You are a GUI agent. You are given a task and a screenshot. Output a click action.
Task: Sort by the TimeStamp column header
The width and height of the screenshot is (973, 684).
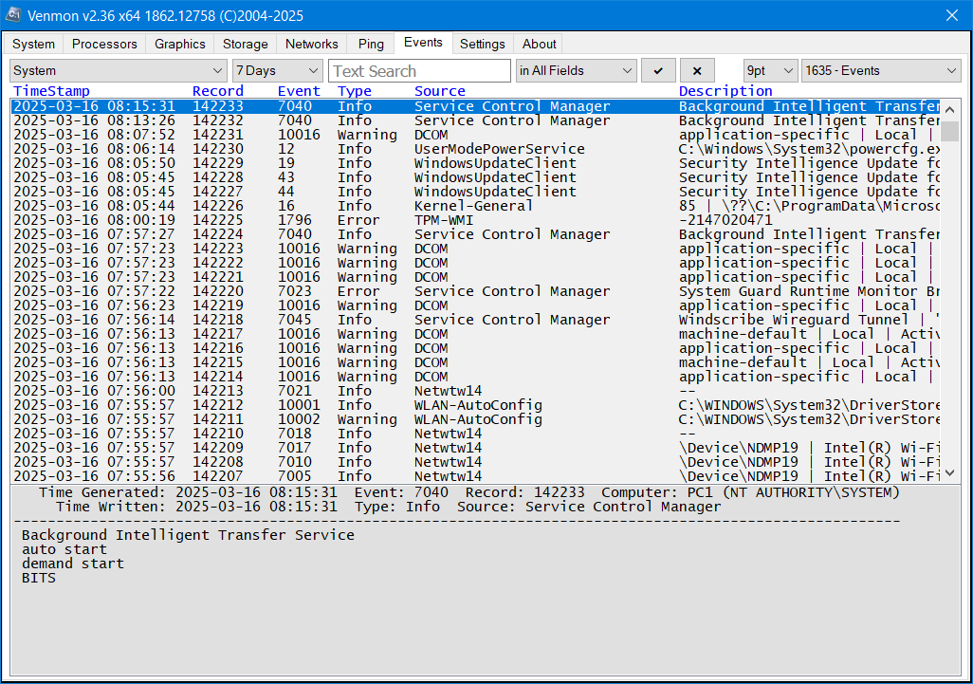(51, 91)
